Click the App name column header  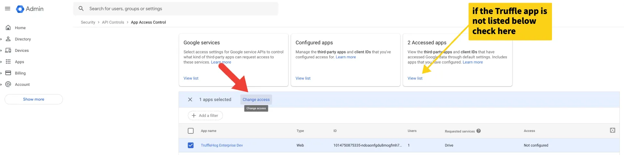pos(209,131)
